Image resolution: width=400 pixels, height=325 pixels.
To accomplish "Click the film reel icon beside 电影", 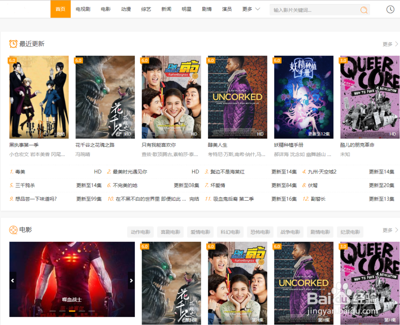I will click(13, 230).
